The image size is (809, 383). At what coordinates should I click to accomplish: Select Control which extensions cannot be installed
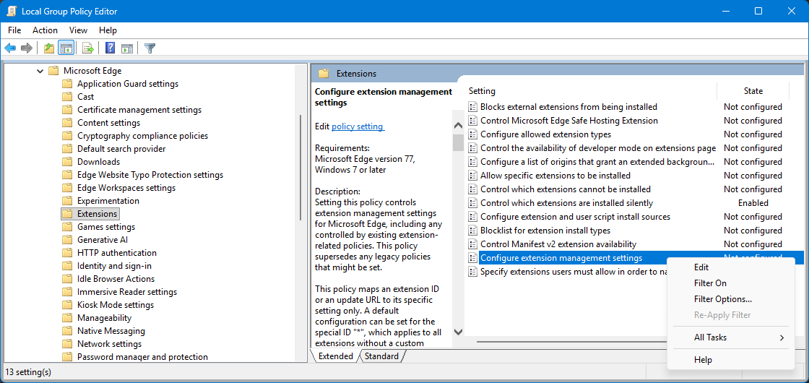tap(566, 189)
